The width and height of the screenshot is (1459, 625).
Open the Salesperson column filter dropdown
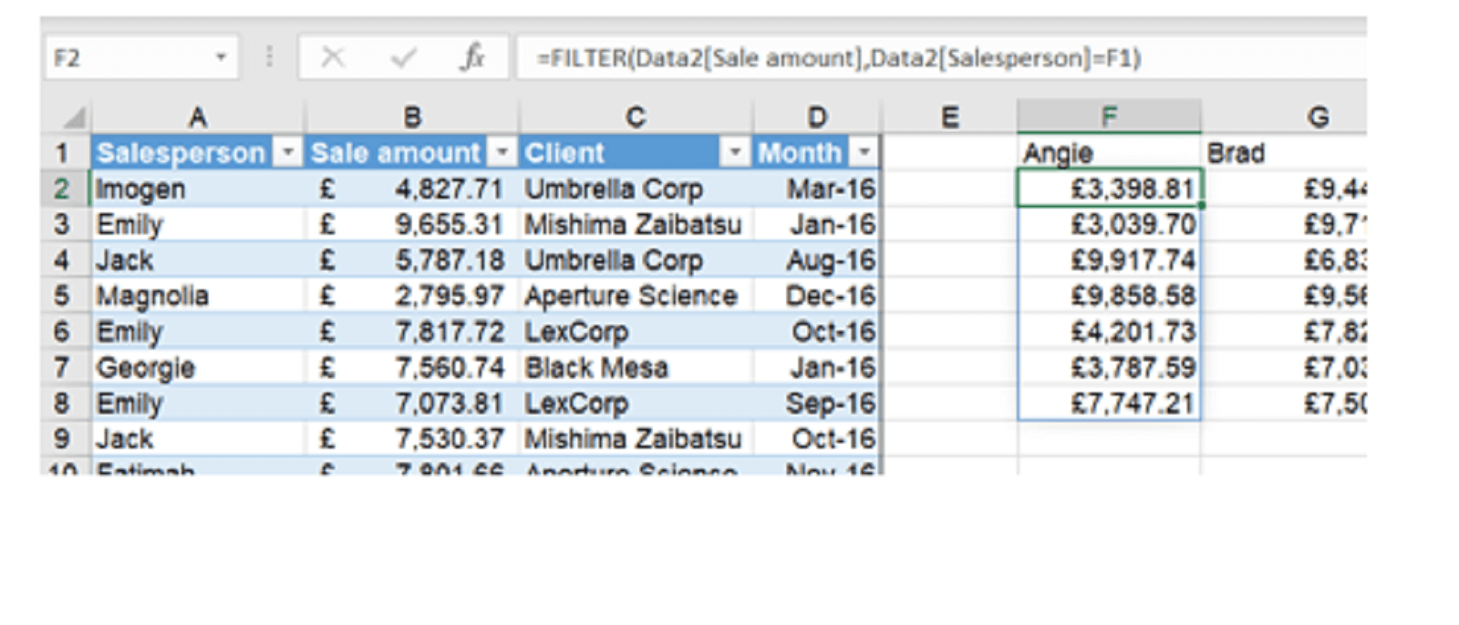point(288,152)
